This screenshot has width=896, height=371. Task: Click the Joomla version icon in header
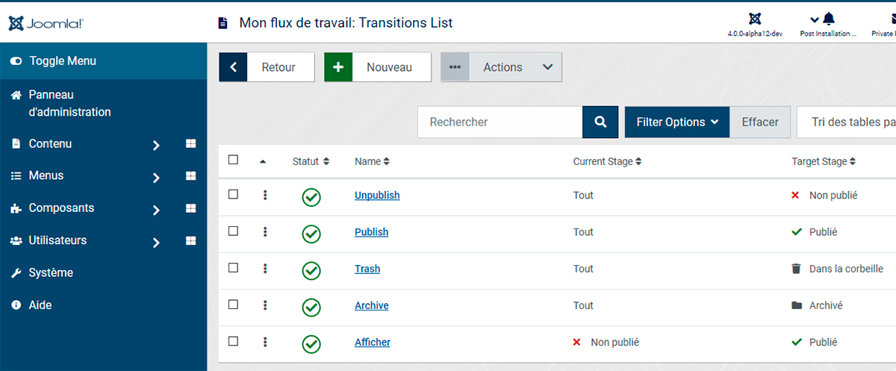point(754,19)
